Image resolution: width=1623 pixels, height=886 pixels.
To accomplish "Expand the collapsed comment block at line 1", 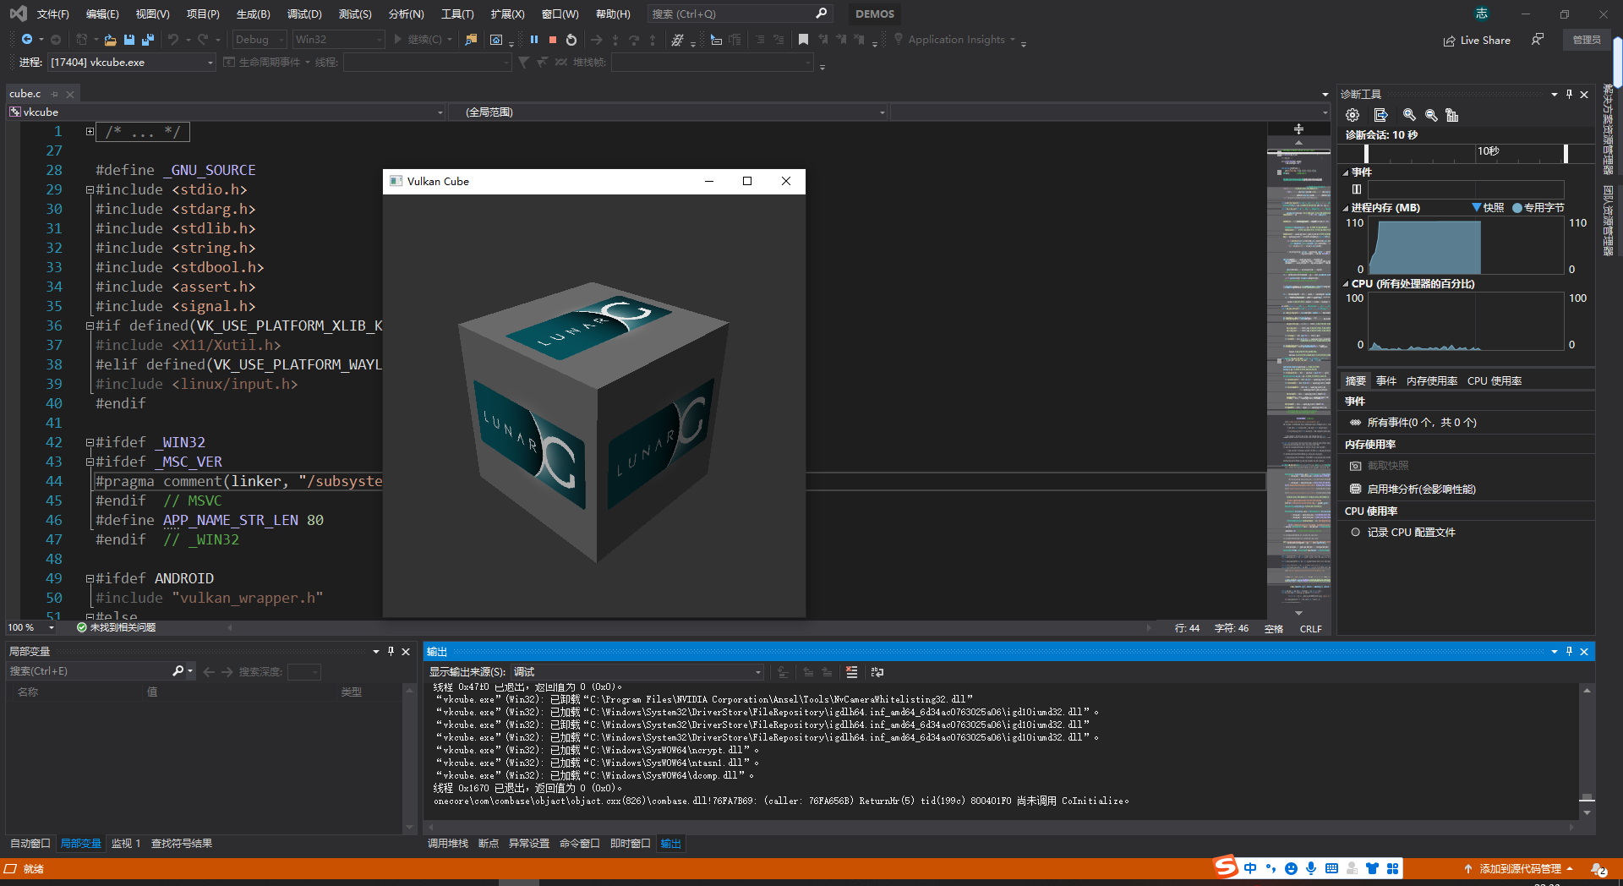I will pos(90,132).
